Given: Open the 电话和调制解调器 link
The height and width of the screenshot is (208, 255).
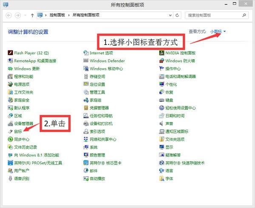Looking at the screenshot, I should tap(181, 76).
